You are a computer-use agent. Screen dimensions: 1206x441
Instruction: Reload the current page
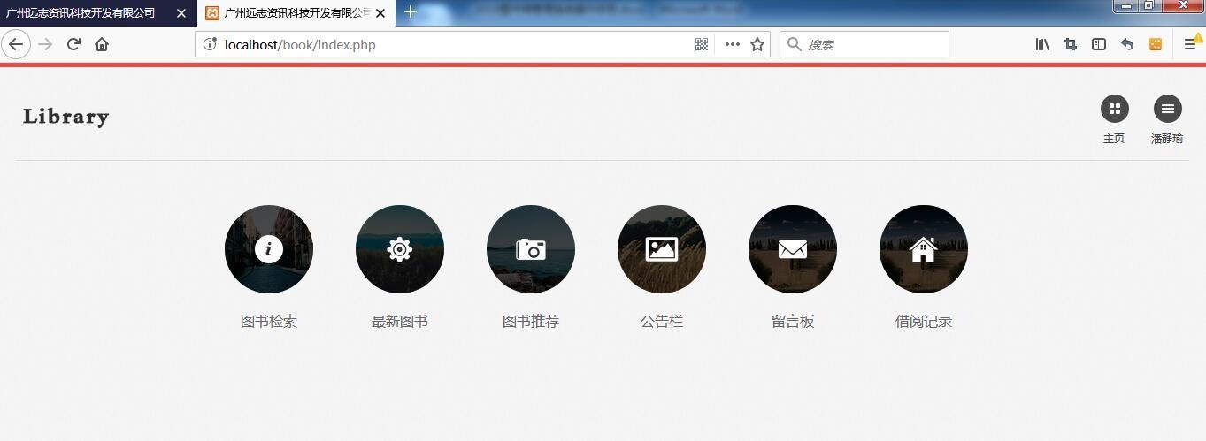[x=73, y=44]
